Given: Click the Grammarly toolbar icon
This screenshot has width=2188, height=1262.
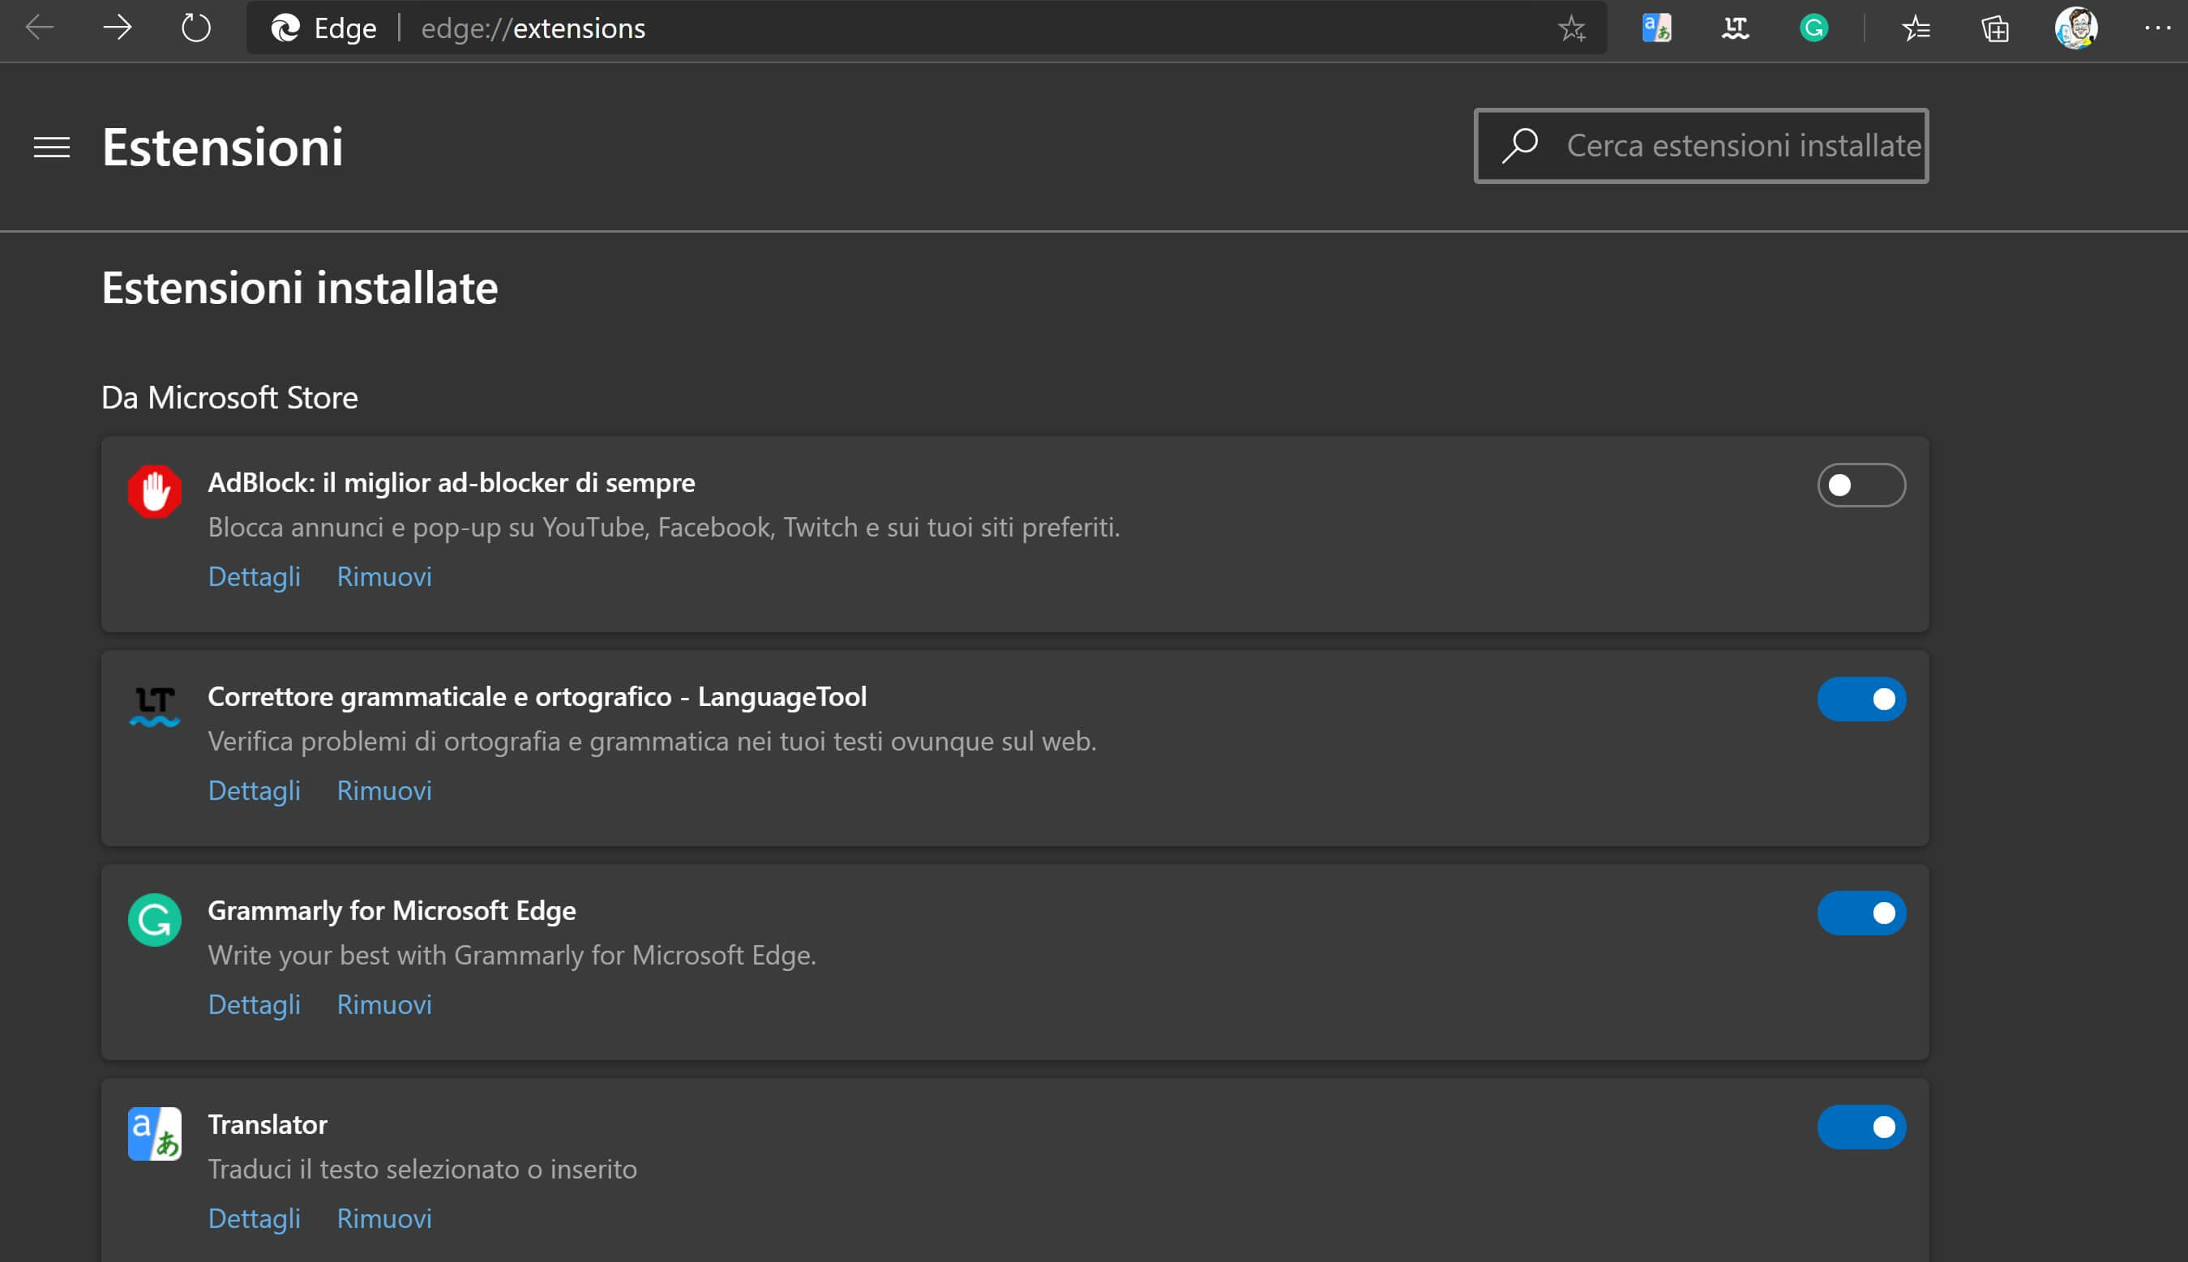Looking at the screenshot, I should click(x=1813, y=28).
